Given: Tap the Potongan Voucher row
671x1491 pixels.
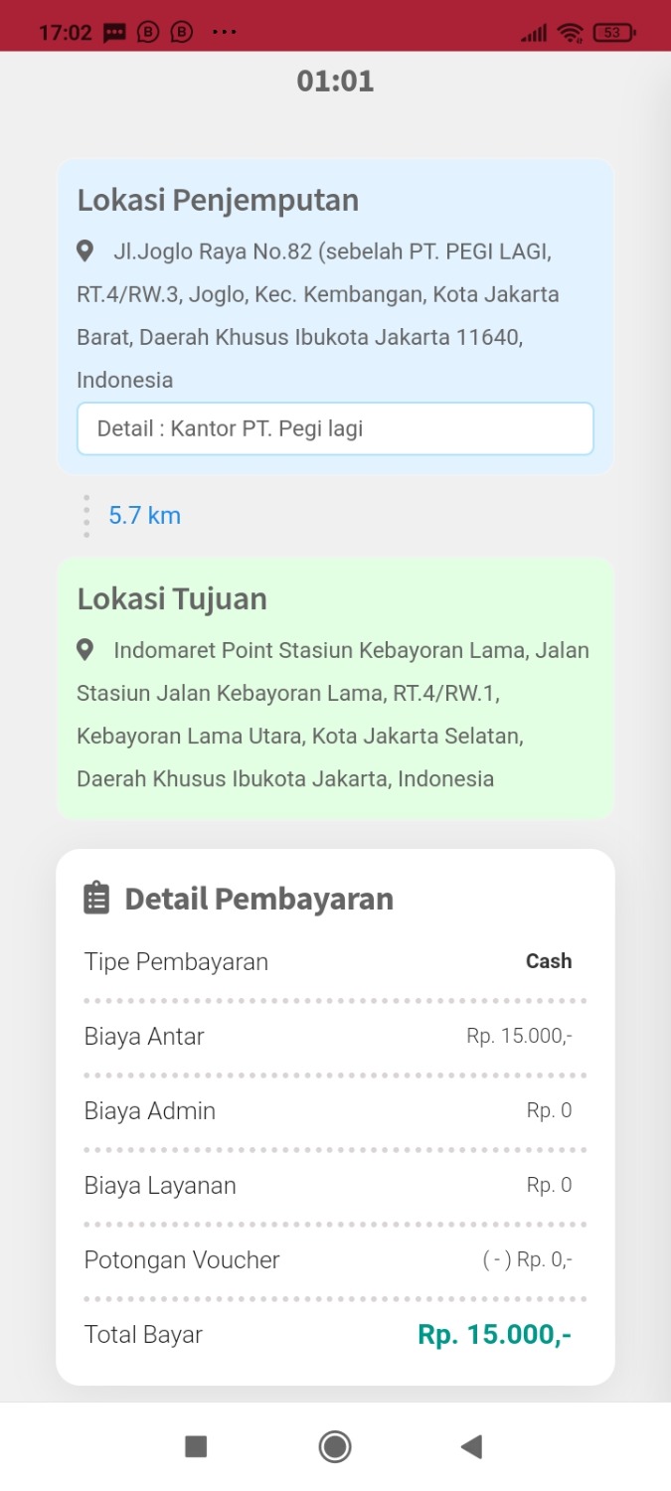Looking at the screenshot, I should pos(335,1260).
